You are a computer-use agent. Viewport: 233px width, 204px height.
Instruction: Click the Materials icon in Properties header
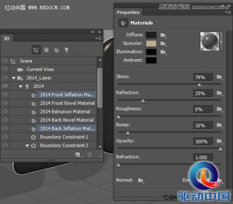123,23
